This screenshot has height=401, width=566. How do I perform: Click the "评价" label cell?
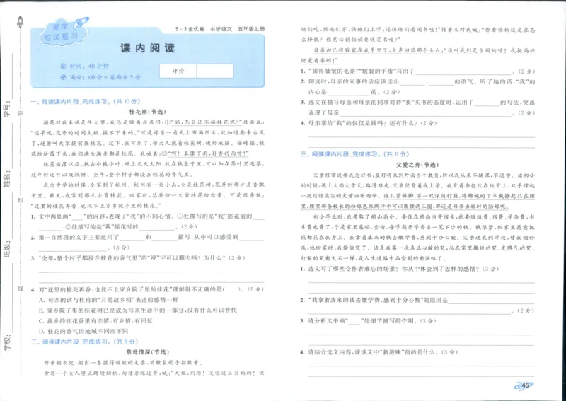pos(178,71)
